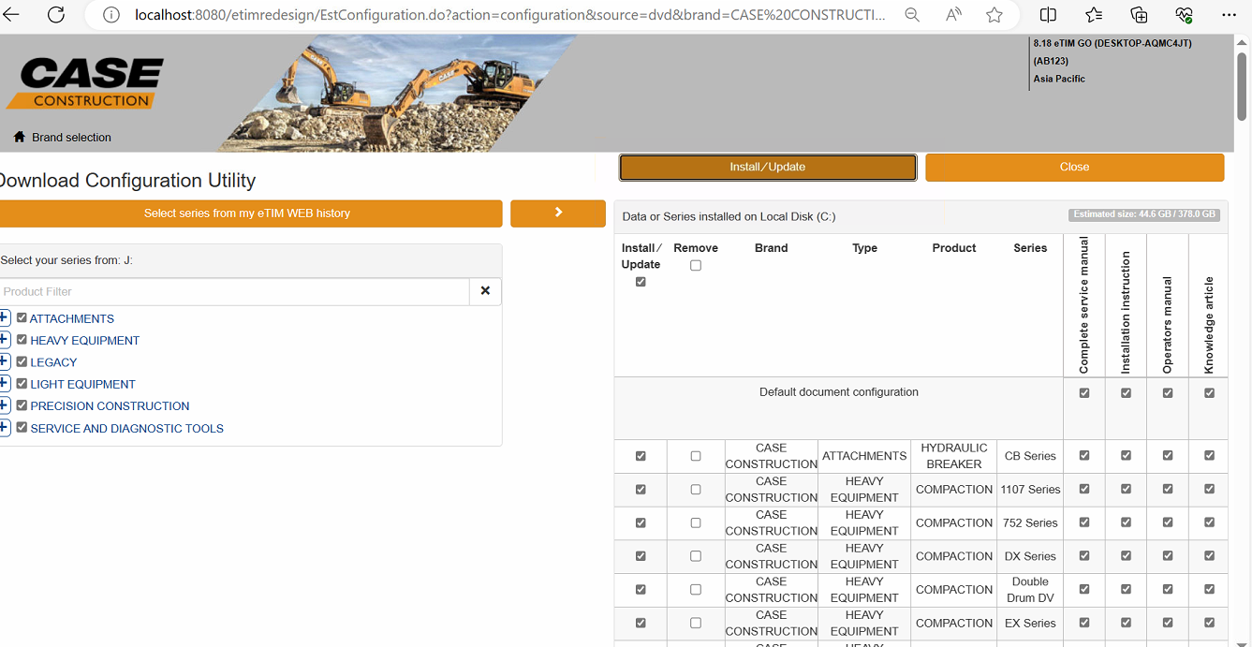Toggle SERVICE AND DIAGNOSTIC TOOLS checkbox
Screen dimensions: 1252x647
[22, 428]
